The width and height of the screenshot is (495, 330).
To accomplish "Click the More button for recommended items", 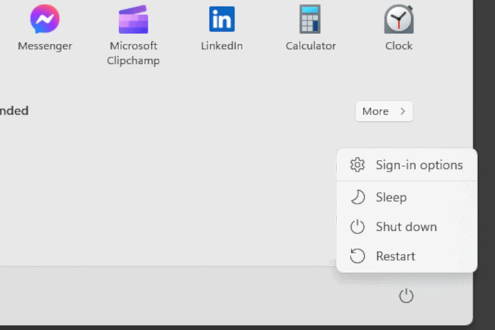I will pyautogui.click(x=376, y=112).
